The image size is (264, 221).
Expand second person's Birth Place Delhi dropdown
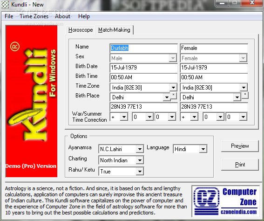(x=237, y=97)
